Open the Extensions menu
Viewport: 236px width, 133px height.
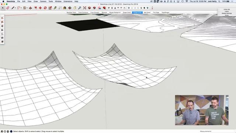(68, 1)
